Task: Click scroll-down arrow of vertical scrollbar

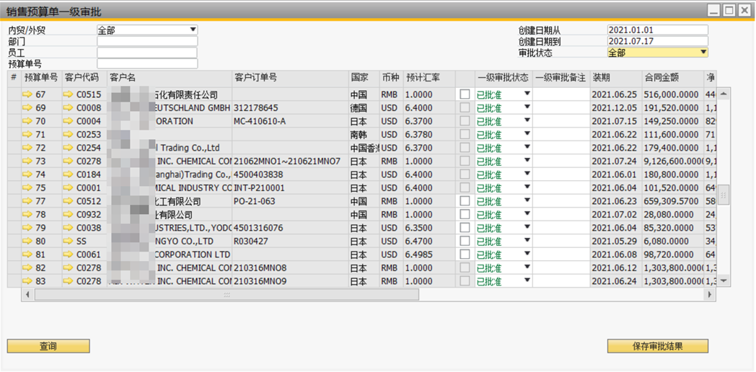Action: pos(724,280)
